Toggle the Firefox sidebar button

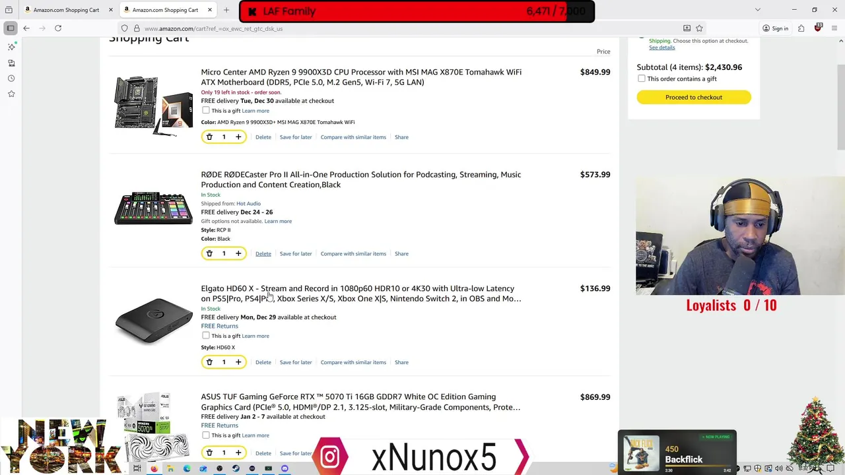point(11,28)
